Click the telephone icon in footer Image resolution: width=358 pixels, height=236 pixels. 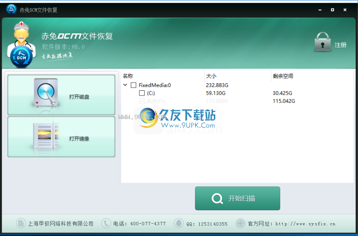click(106, 223)
